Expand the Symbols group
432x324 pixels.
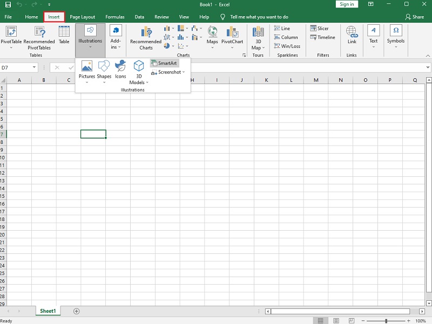396,37
